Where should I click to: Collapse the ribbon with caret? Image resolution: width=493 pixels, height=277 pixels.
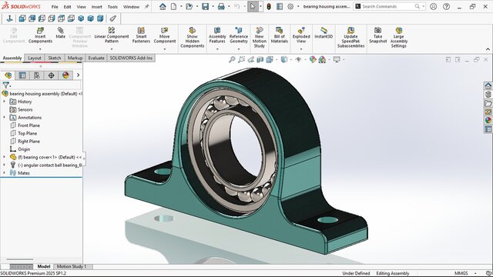pos(488,49)
